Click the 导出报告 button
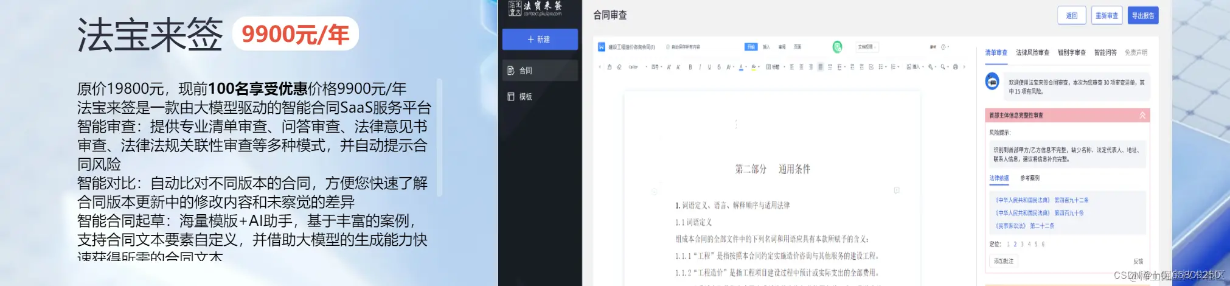Screen dimensions: 1230x286 (x=1143, y=16)
